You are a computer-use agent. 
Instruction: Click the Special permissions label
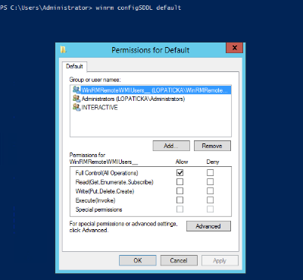tap(98, 209)
